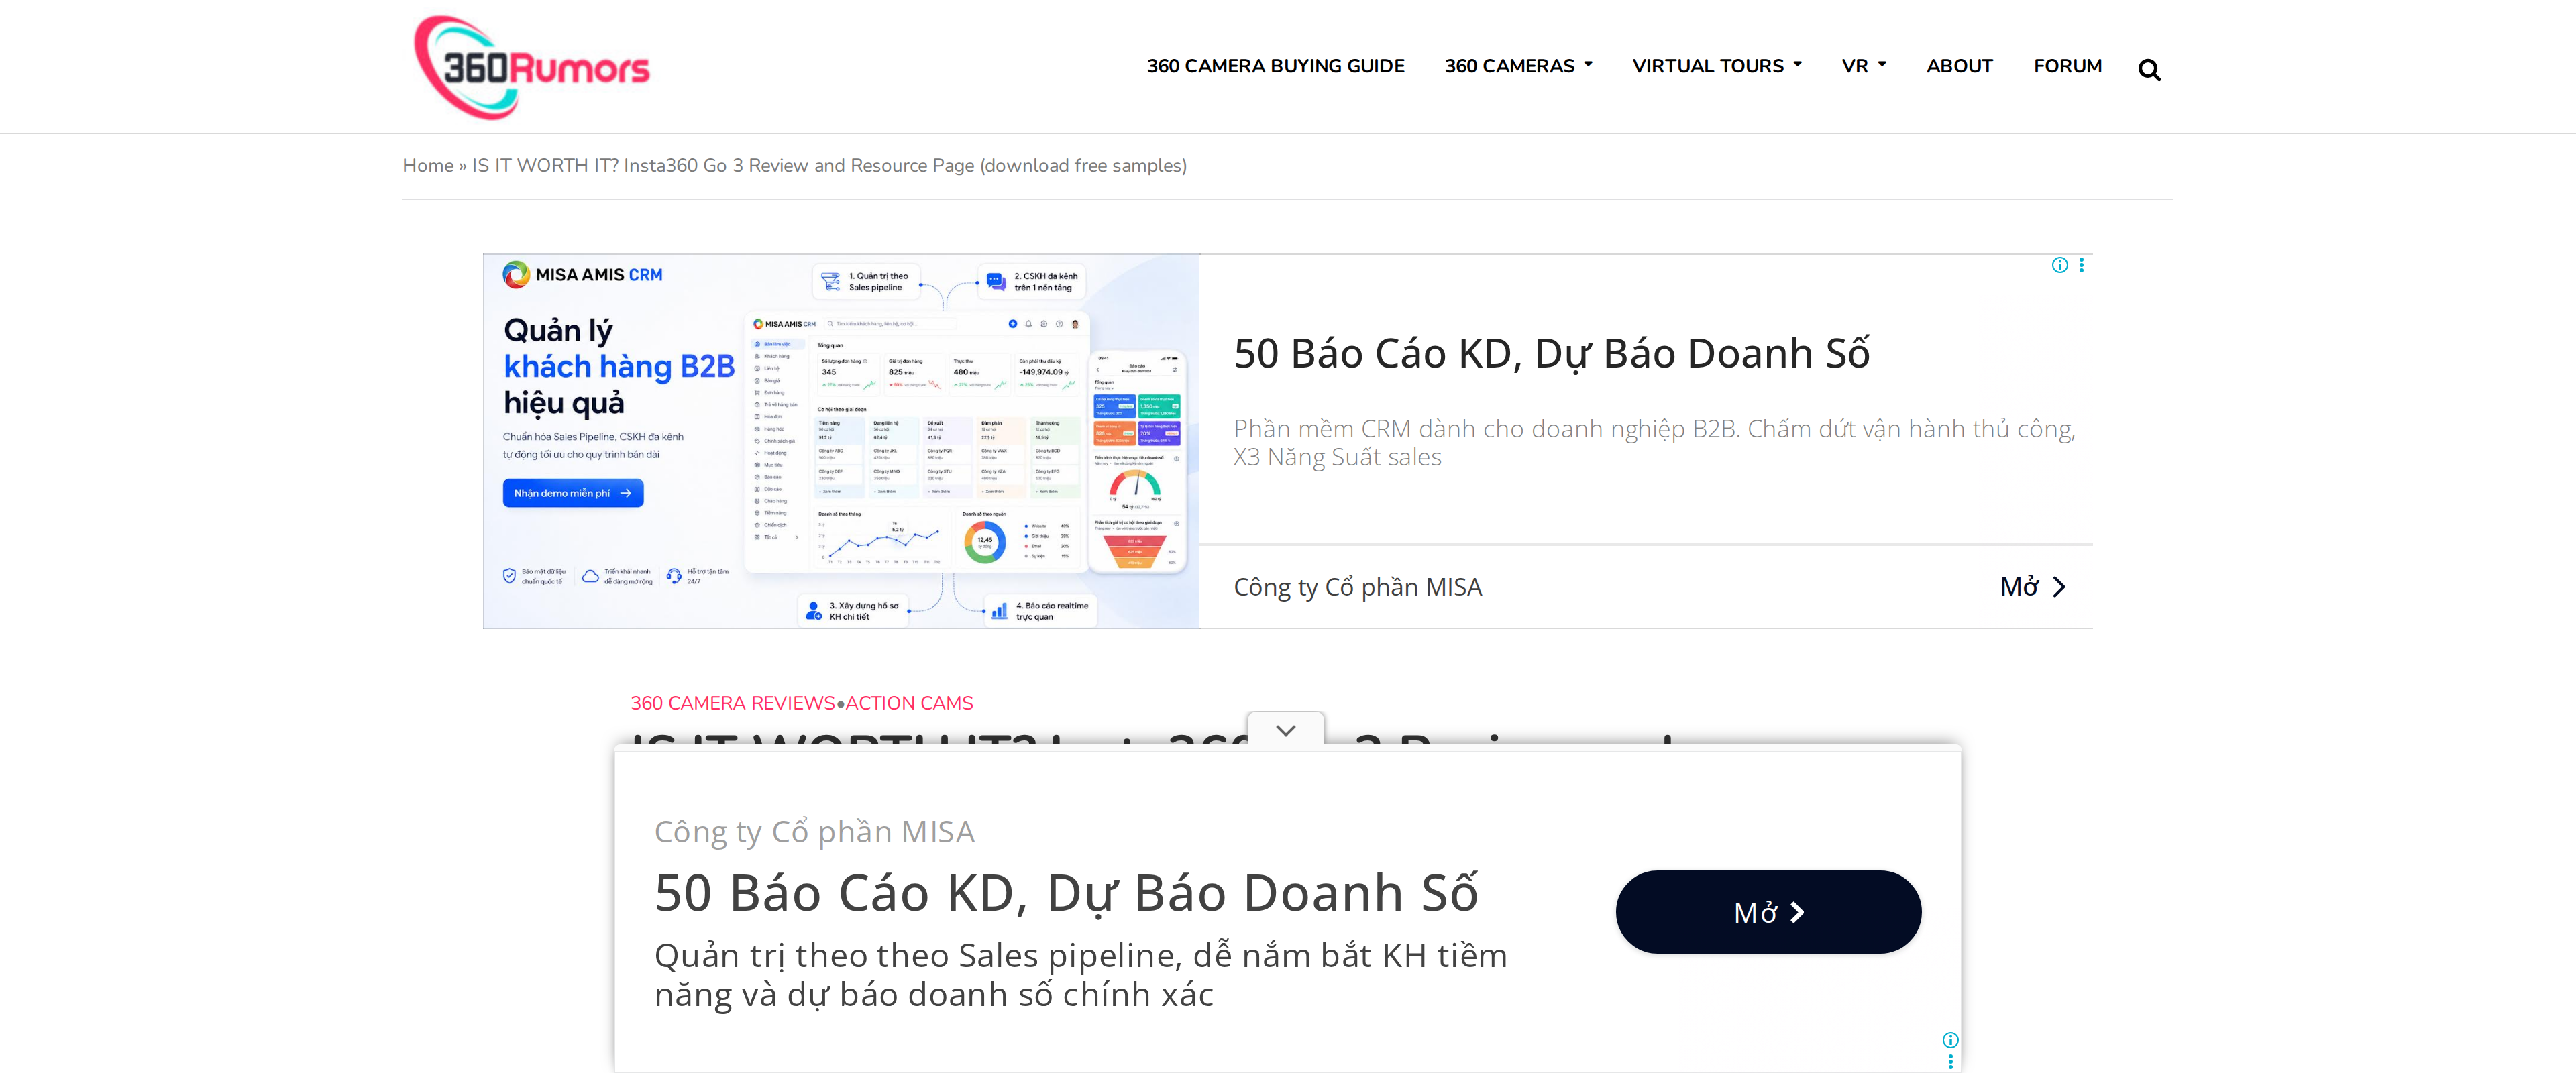The width and height of the screenshot is (2576, 1073).
Task: Open top ad options three-dot menu
Action: point(2081,265)
